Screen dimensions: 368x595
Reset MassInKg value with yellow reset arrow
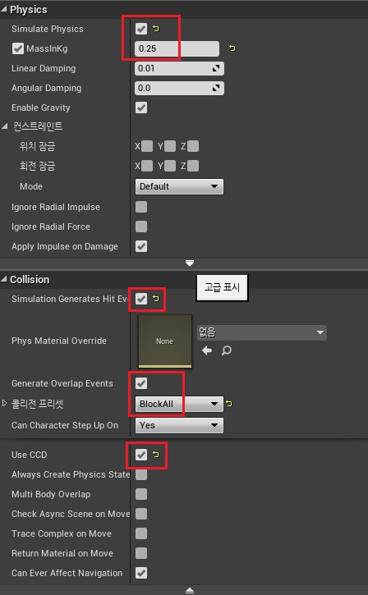click(232, 48)
